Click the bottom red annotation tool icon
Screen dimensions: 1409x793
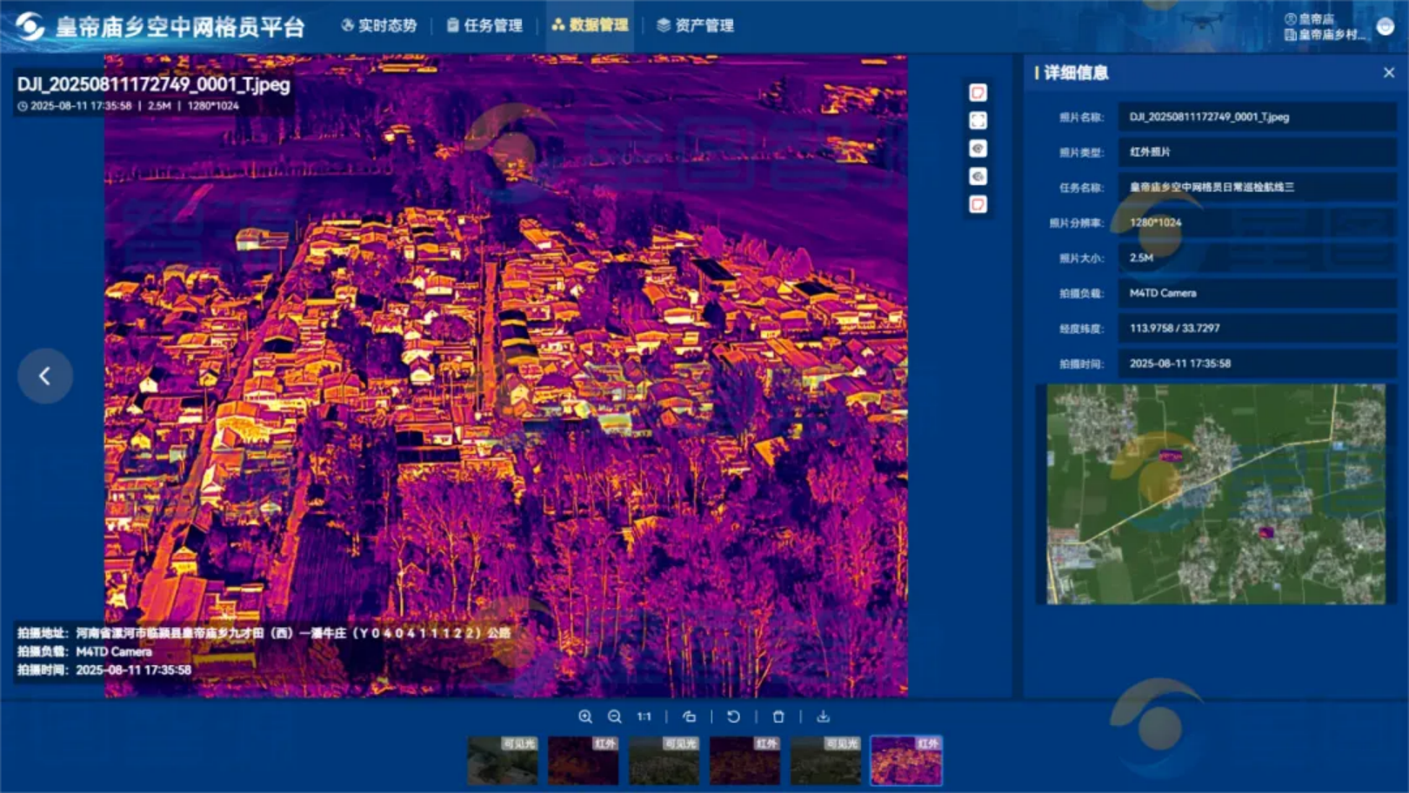978,204
